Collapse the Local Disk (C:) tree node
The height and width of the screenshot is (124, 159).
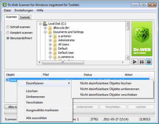(40, 24)
